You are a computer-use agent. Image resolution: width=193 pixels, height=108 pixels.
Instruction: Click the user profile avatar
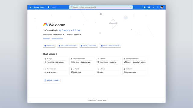(x=162, y=7)
